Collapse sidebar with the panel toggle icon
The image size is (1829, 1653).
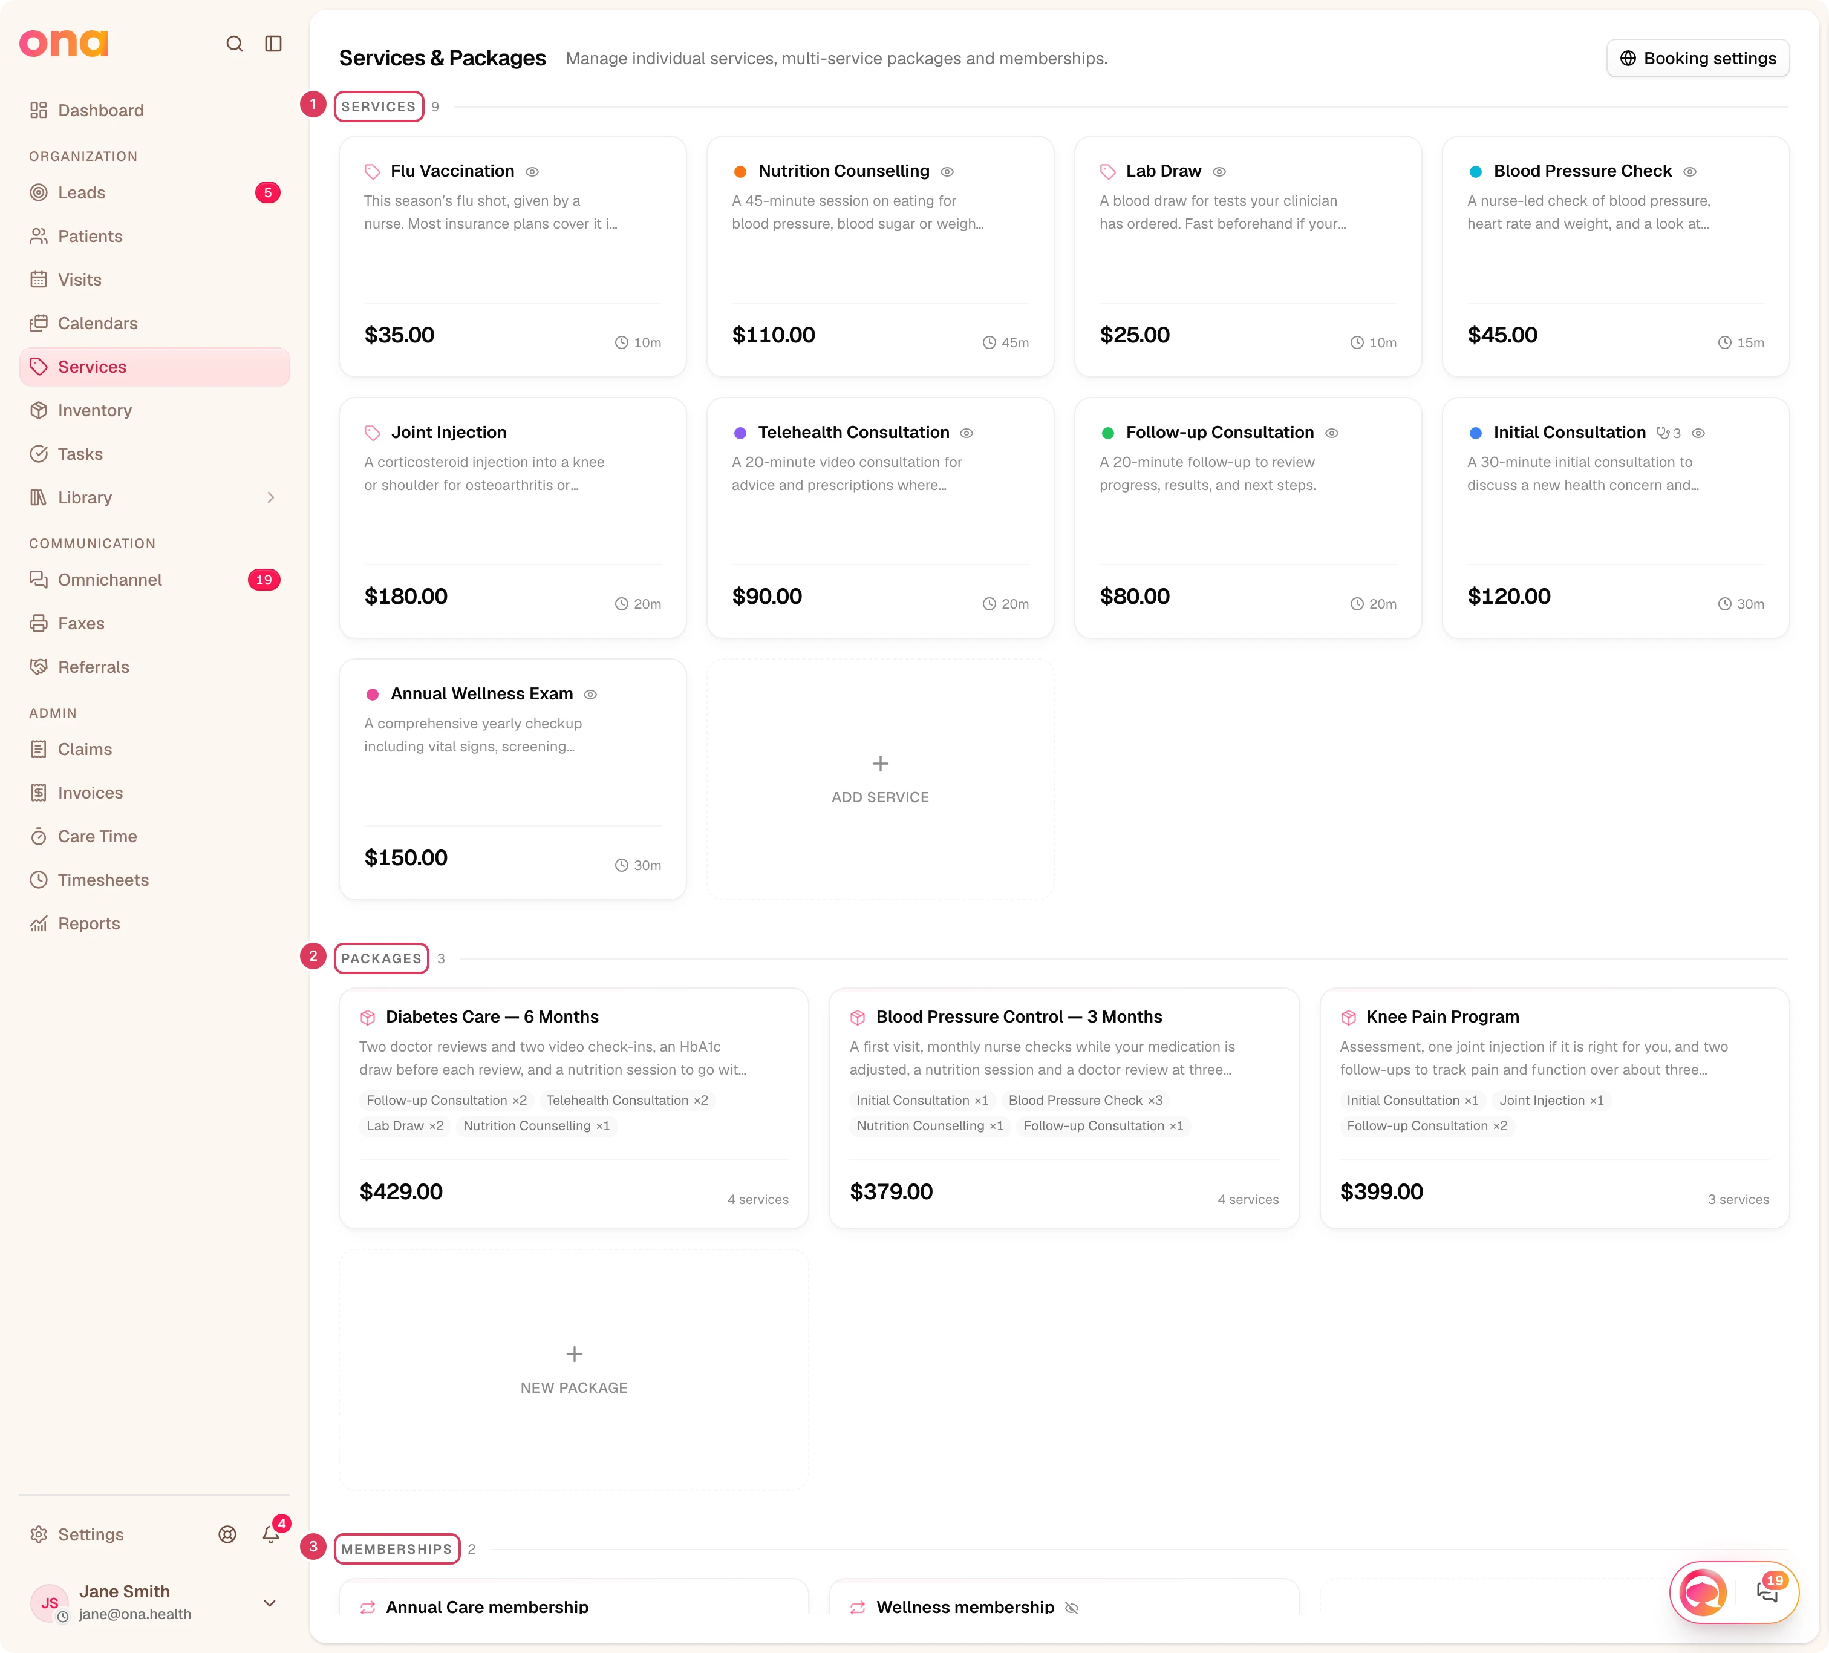[273, 44]
